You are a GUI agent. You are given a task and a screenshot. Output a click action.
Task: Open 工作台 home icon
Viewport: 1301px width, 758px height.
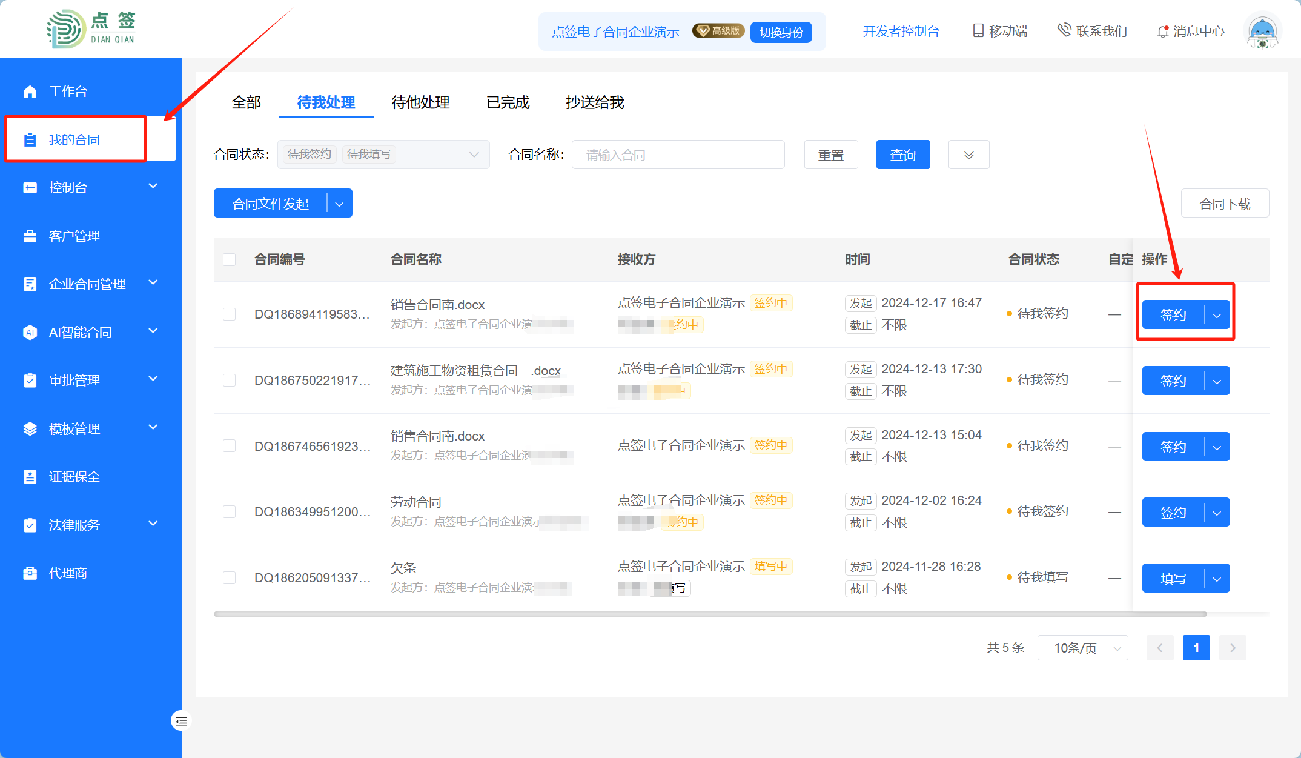point(30,91)
